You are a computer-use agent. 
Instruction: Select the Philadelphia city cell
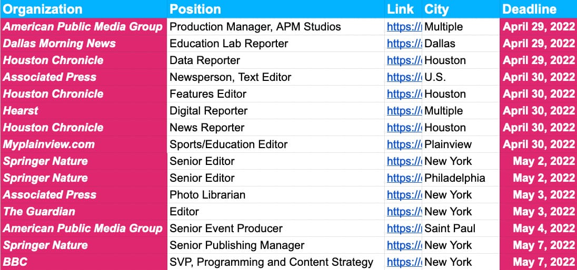[454, 178]
